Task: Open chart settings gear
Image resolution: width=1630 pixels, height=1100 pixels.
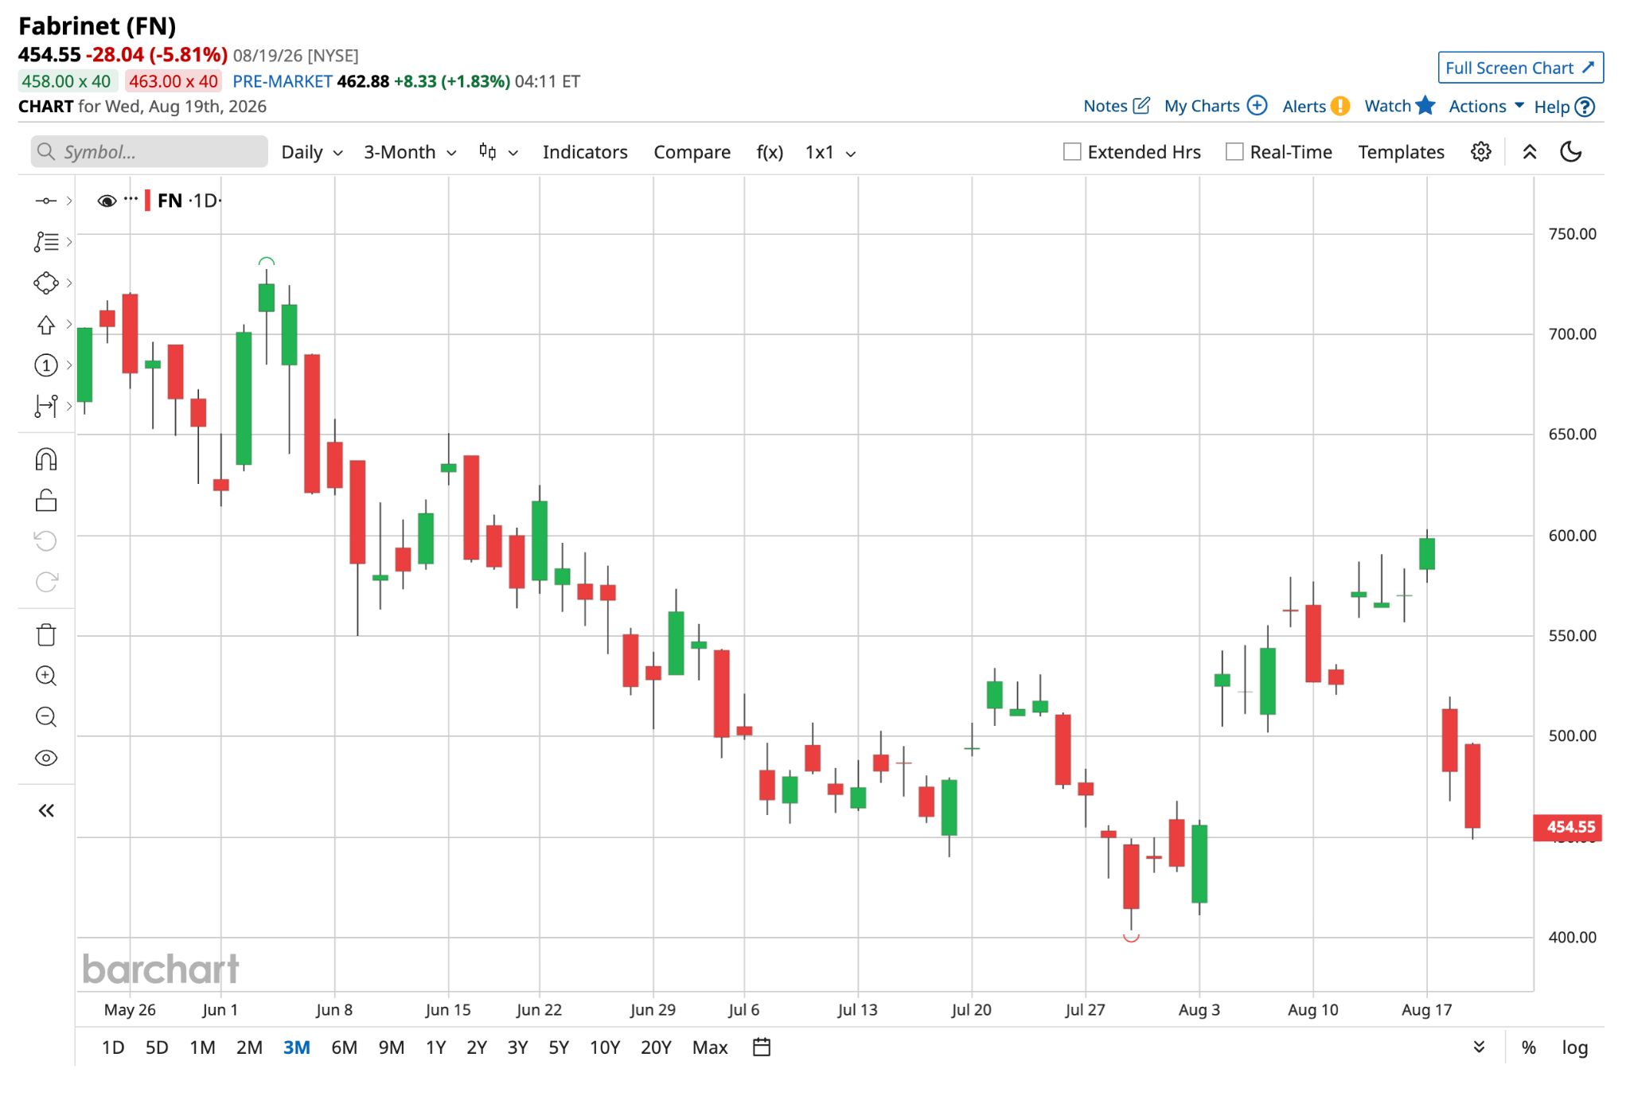Action: (1480, 152)
